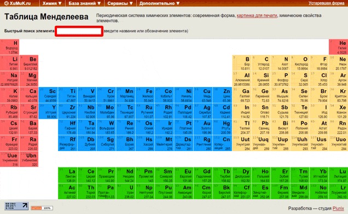Select the Helium (He) element cell
Screen dimensions: 348x214
(339, 47)
